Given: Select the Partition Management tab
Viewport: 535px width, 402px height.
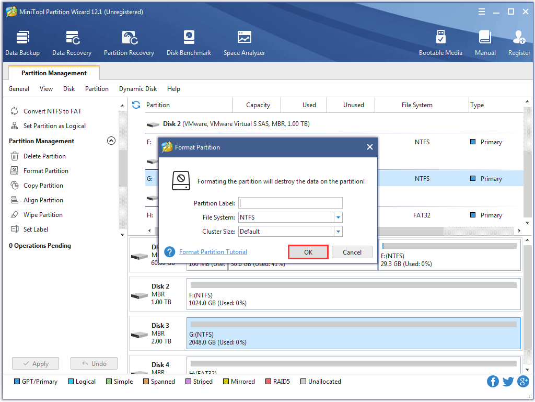Looking at the screenshot, I should (x=54, y=73).
